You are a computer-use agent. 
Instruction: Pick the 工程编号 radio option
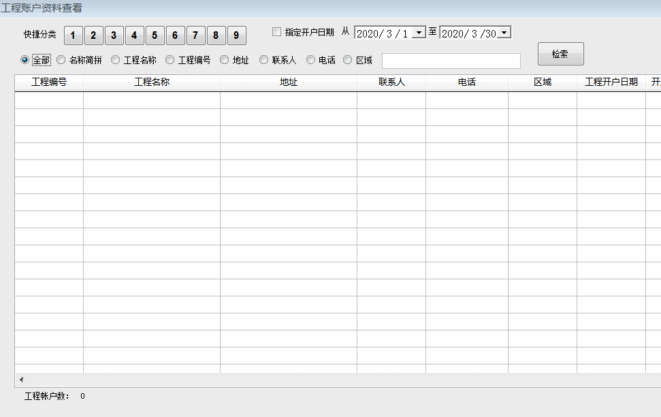[x=170, y=60]
